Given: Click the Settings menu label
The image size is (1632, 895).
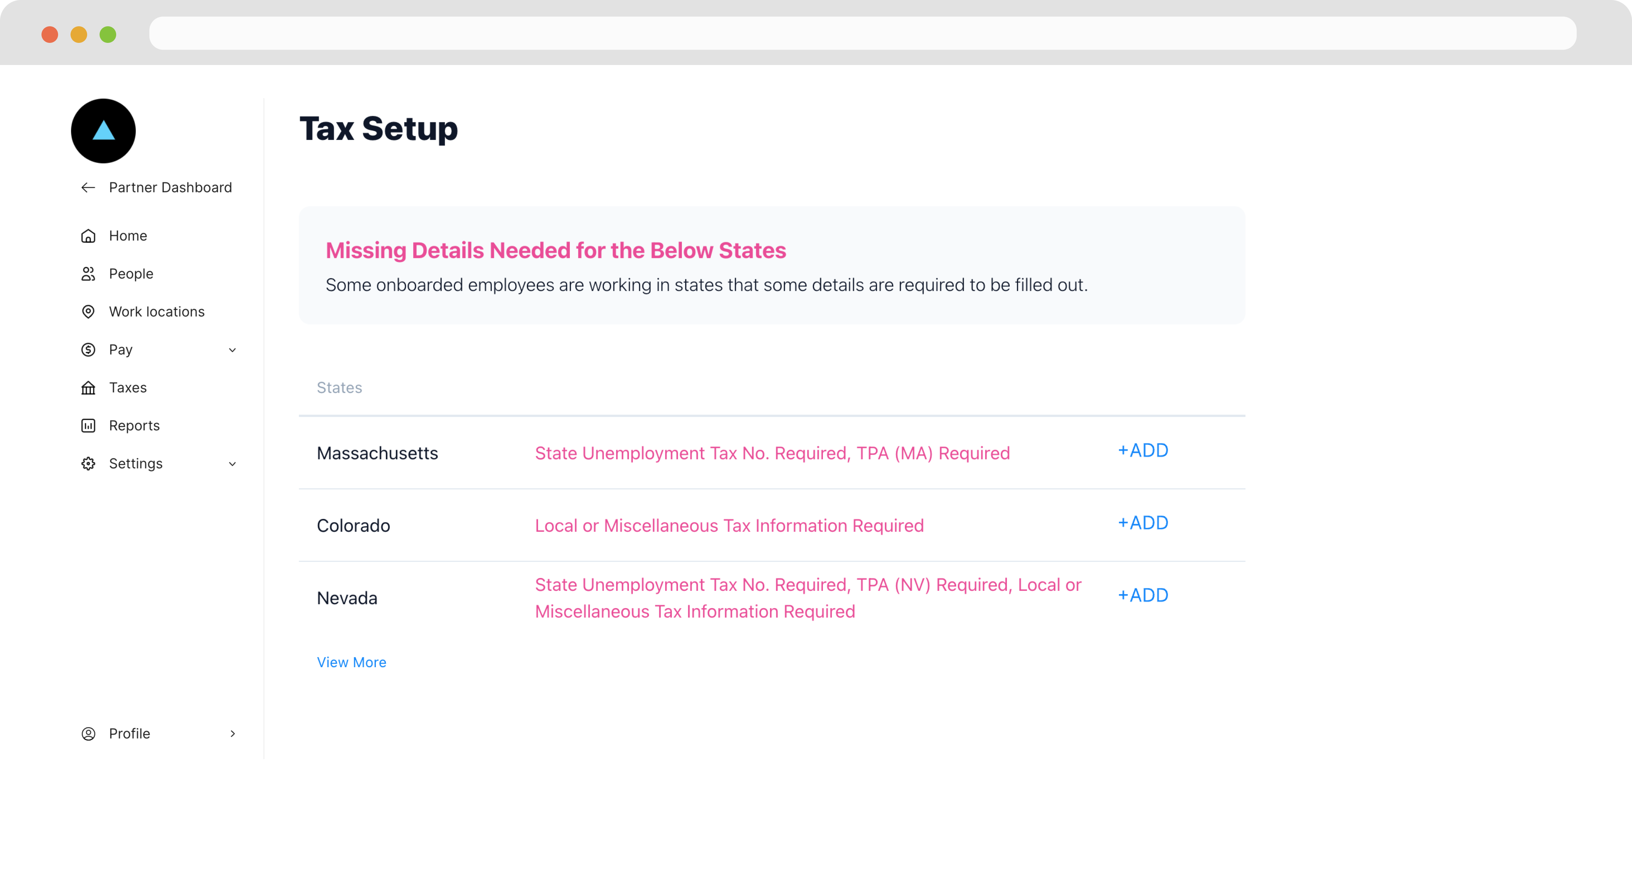Looking at the screenshot, I should pyautogui.click(x=136, y=464).
